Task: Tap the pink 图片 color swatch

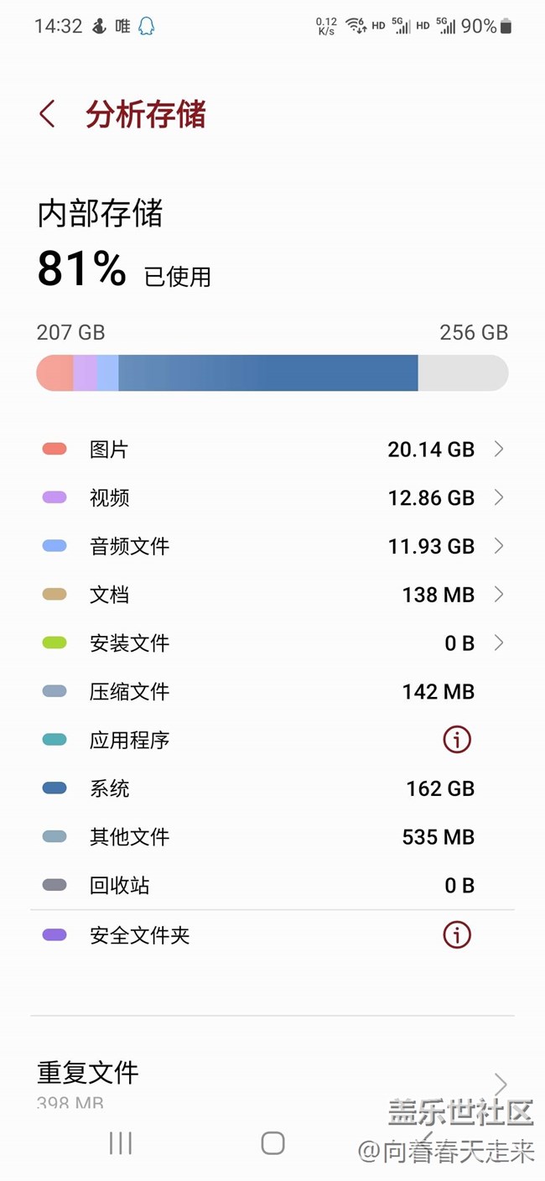Action: click(x=54, y=450)
